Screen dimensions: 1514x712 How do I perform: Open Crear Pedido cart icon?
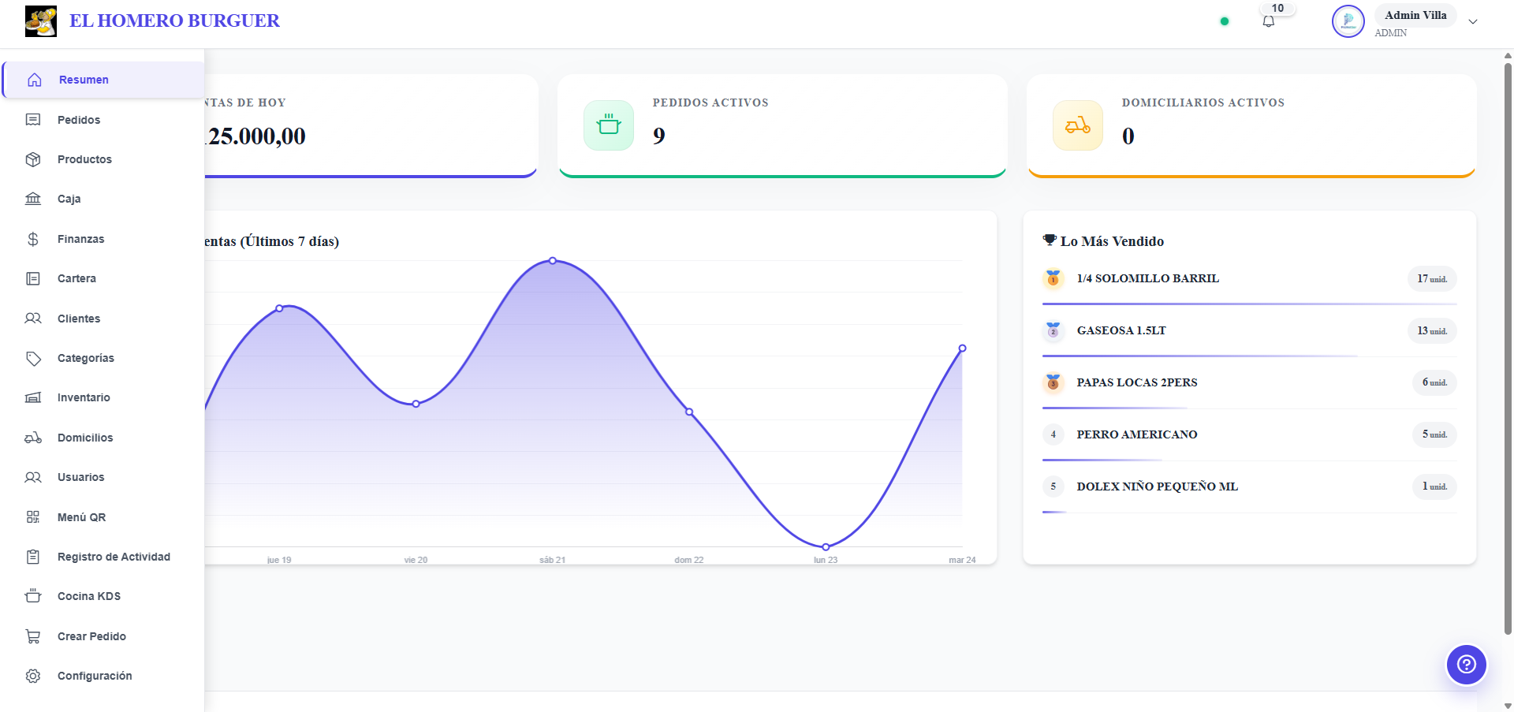[x=32, y=636]
